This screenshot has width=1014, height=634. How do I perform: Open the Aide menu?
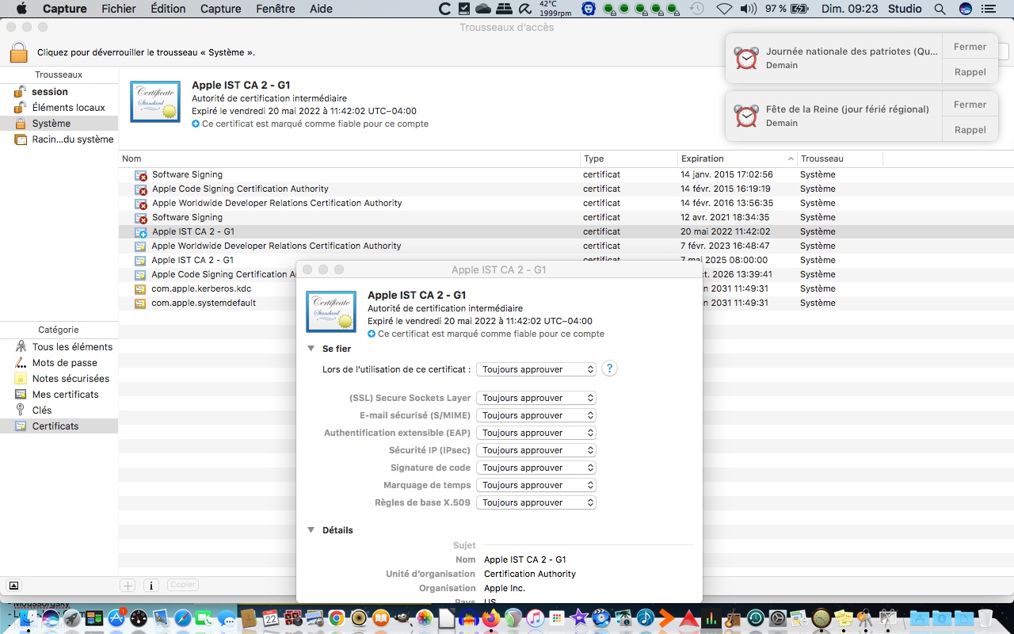321,9
